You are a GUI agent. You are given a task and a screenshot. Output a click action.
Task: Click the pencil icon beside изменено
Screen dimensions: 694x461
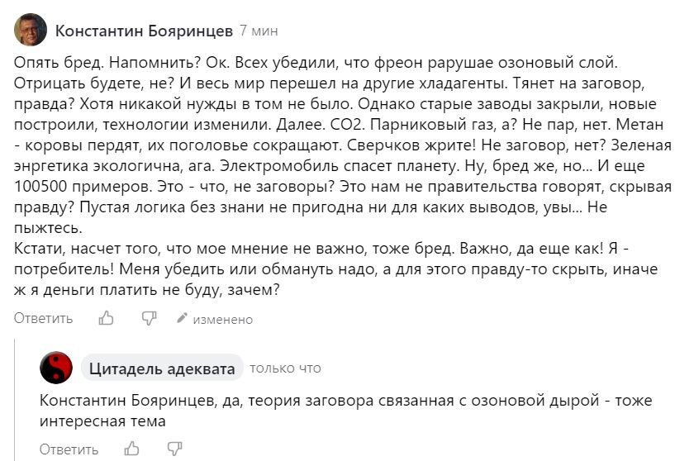click(182, 317)
